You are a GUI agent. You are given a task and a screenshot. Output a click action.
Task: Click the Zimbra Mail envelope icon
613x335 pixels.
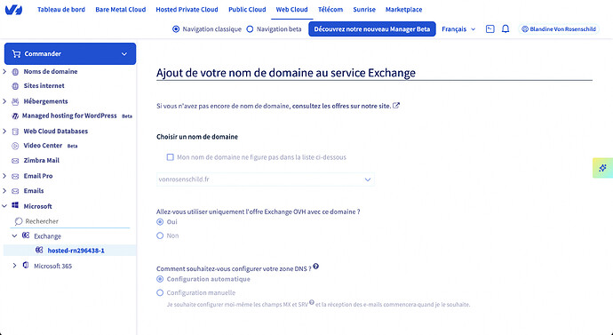click(15, 161)
